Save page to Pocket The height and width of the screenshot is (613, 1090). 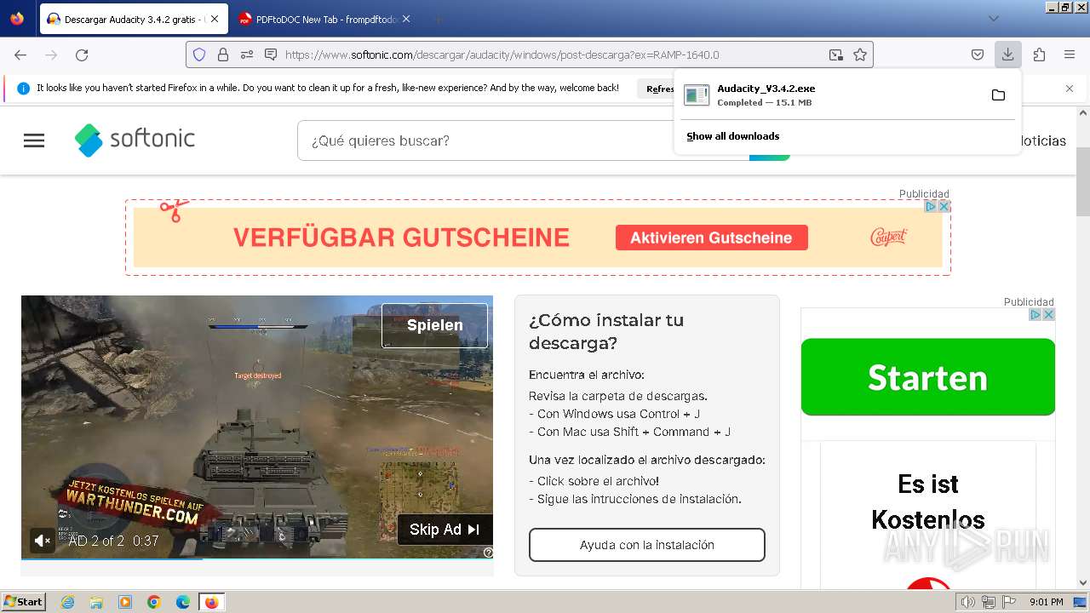click(x=978, y=54)
